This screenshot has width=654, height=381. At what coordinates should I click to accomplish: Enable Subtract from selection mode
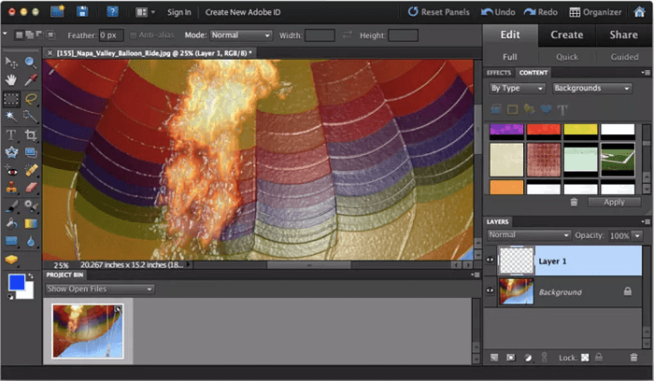[39, 35]
